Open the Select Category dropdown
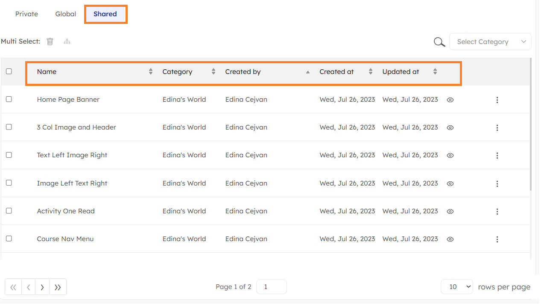This screenshot has height=304, width=541. coord(490,42)
